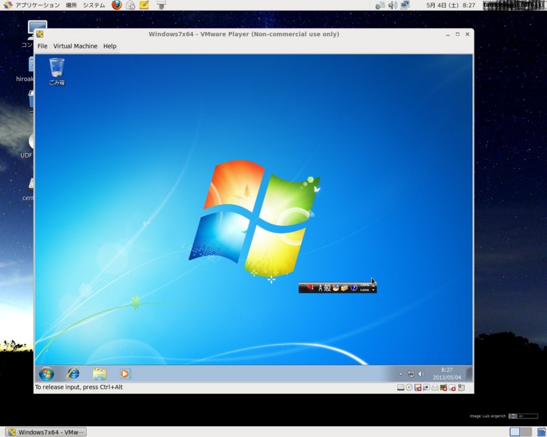Click the update notifier icon in GNOME panel
This screenshot has height=437, width=547.
[x=380, y=5]
